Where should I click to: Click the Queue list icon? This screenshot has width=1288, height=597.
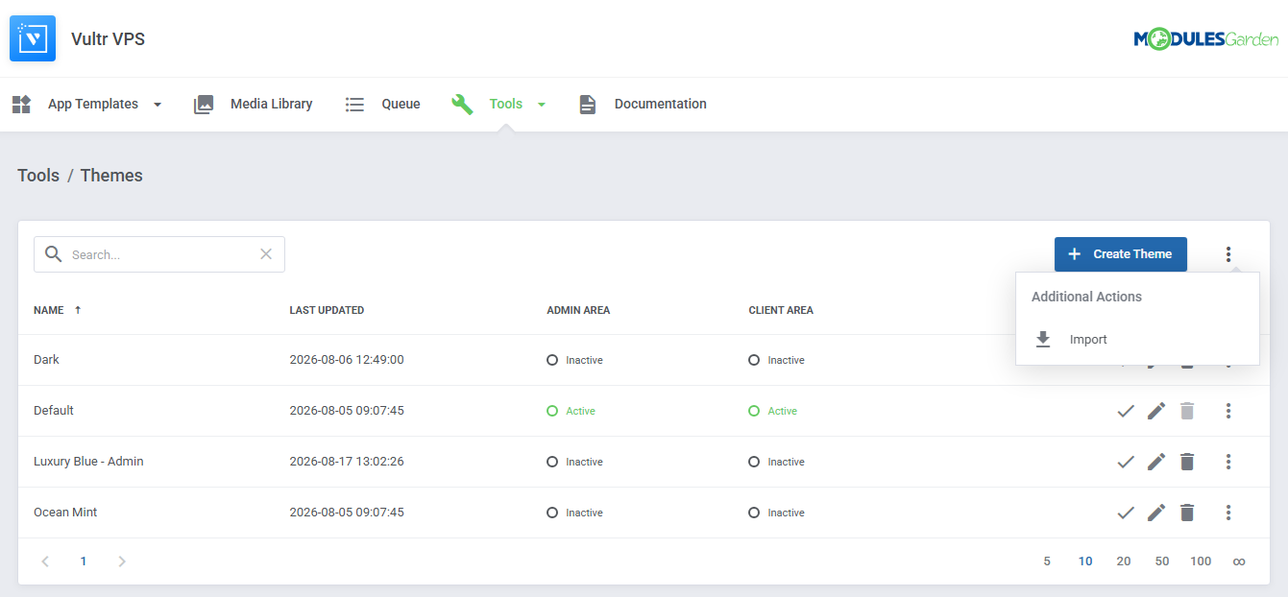354,104
